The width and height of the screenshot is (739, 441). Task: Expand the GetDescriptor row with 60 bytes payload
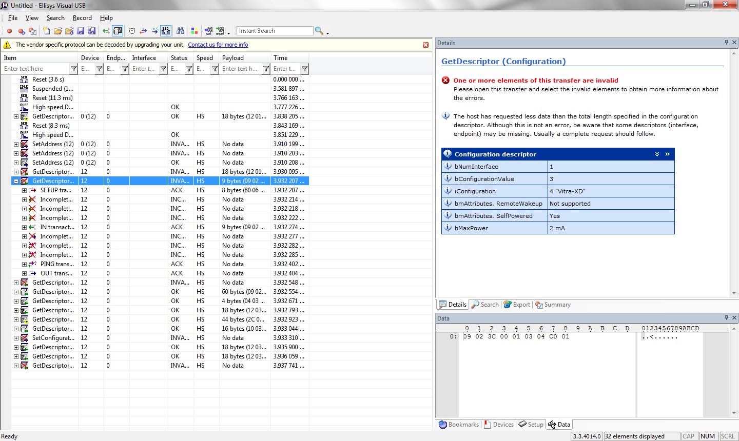[x=16, y=292]
